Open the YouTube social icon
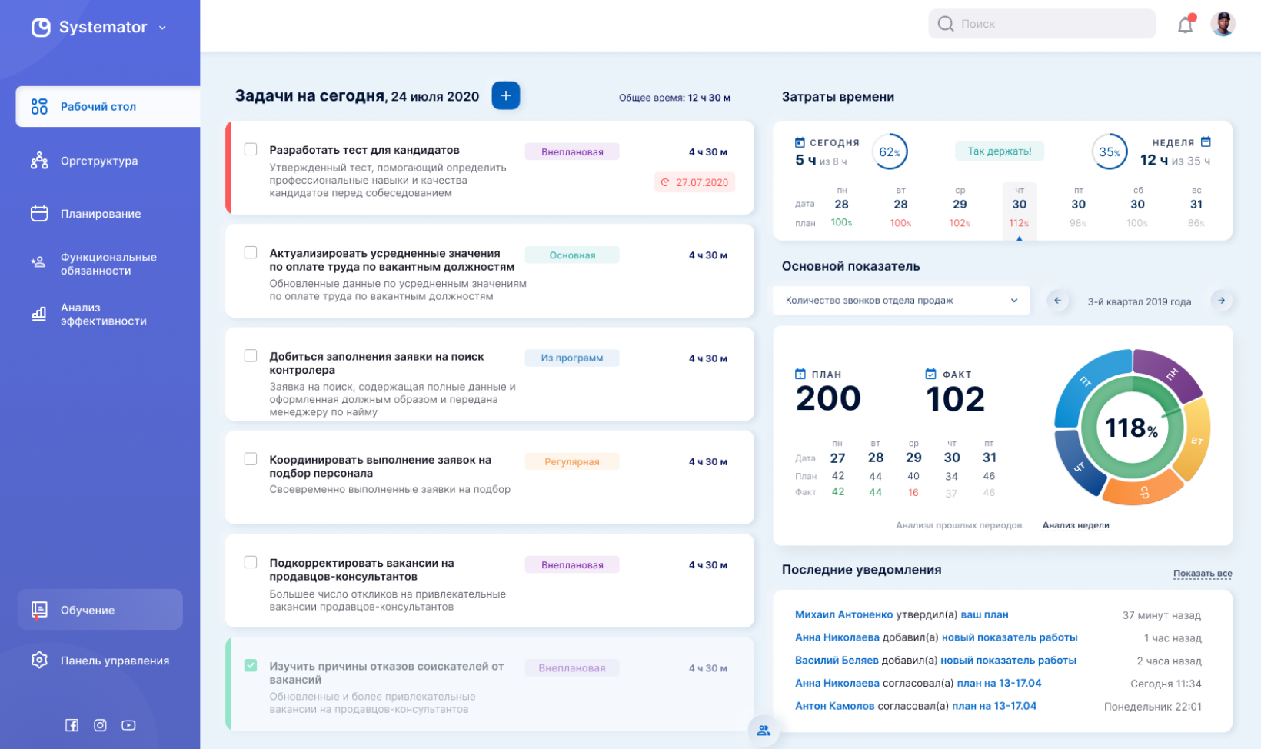This screenshot has width=1261, height=749. 128,725
